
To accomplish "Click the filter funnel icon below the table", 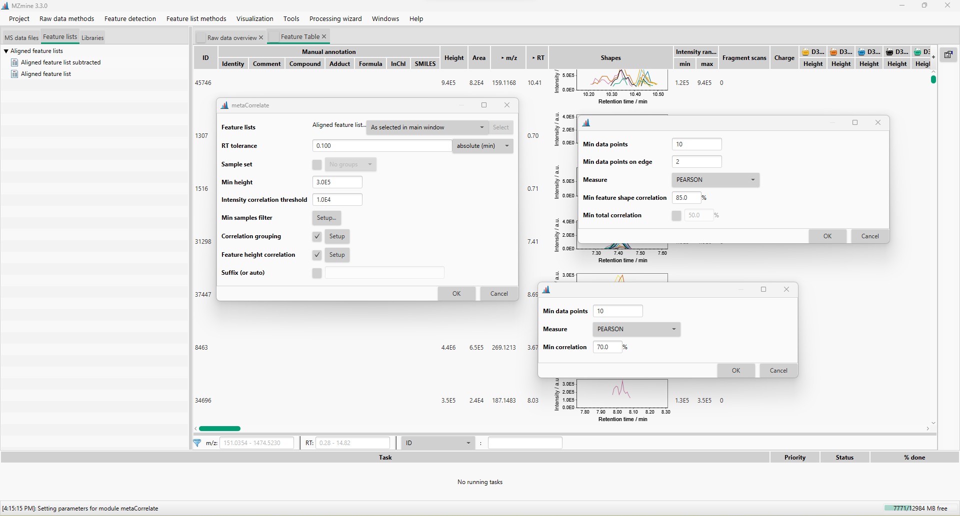I will 197,443.
